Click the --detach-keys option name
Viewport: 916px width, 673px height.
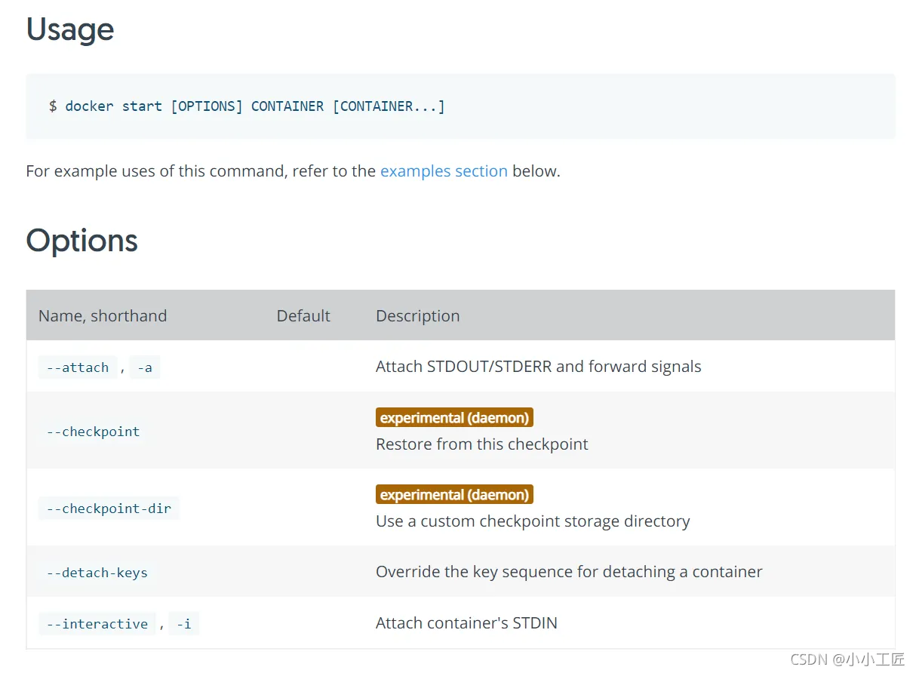[x=97, y=573]
